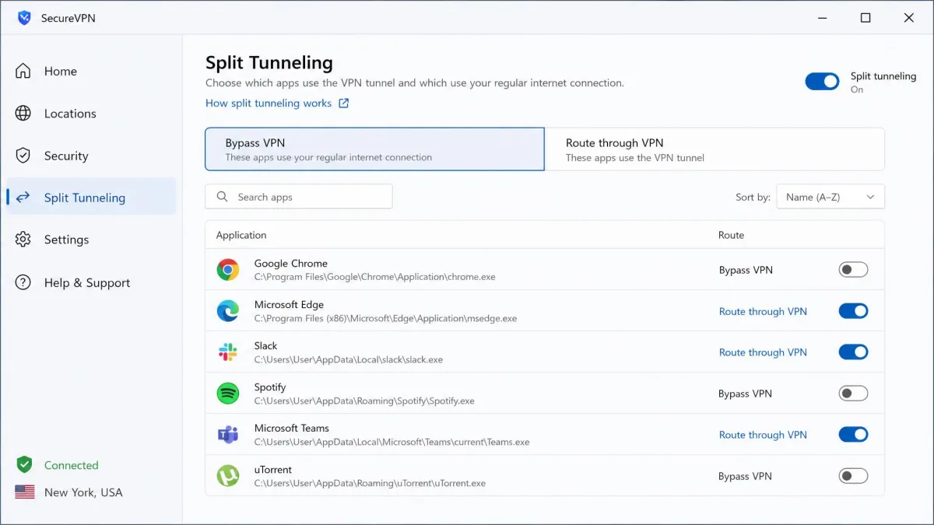The width and height of the screenshot is (934, 525).
Task: Open the How split tunneling works link
Action: 269,103
